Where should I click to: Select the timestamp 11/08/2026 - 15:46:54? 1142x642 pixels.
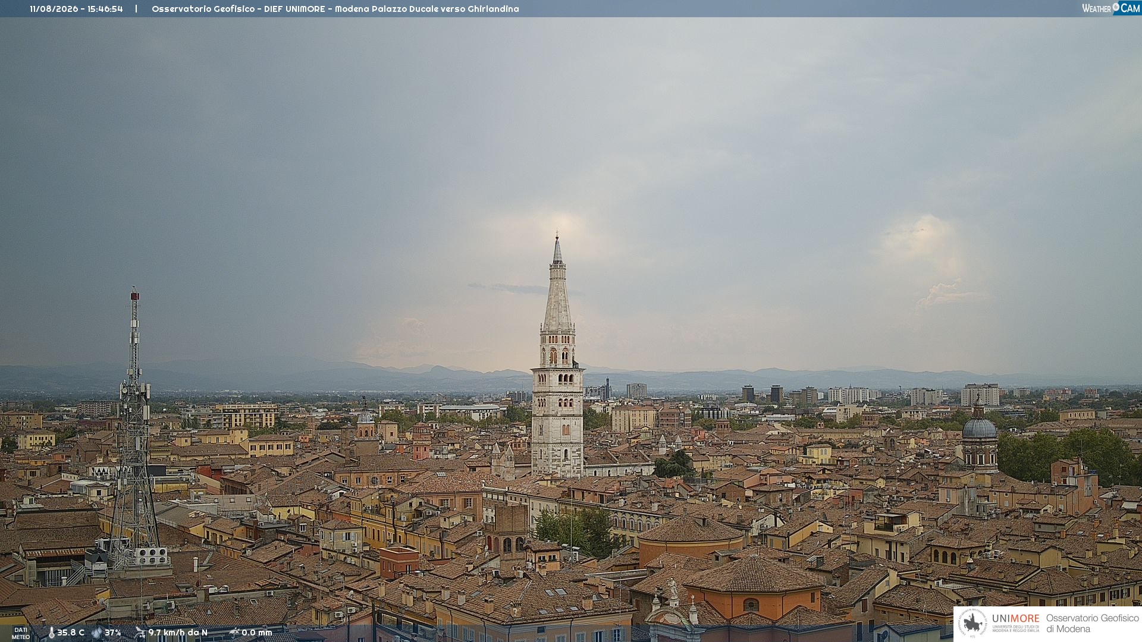click(x=76, y=9)
